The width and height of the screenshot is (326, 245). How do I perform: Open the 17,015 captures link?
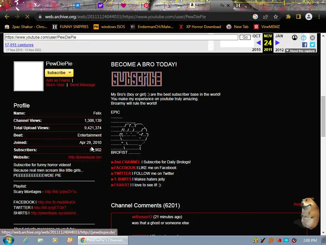(x=19, y=45)
